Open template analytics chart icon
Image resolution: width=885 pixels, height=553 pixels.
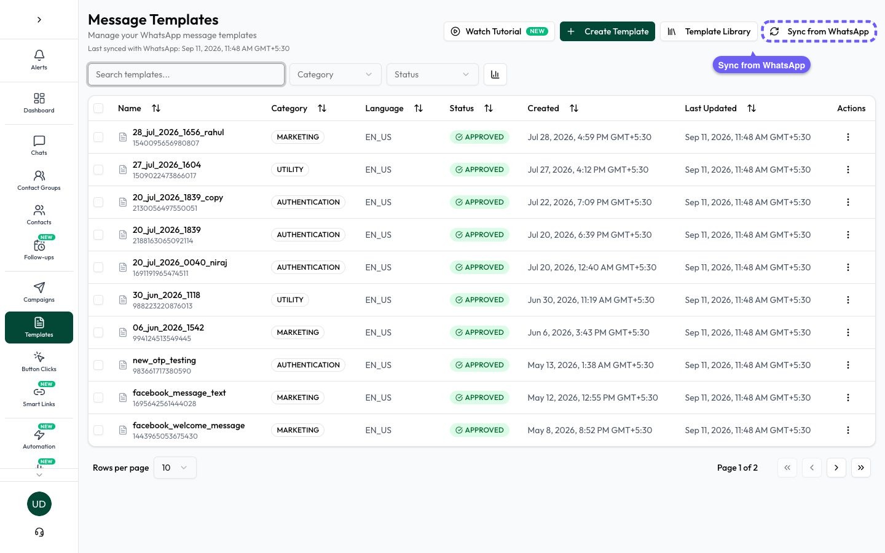[x=495, y=74]
